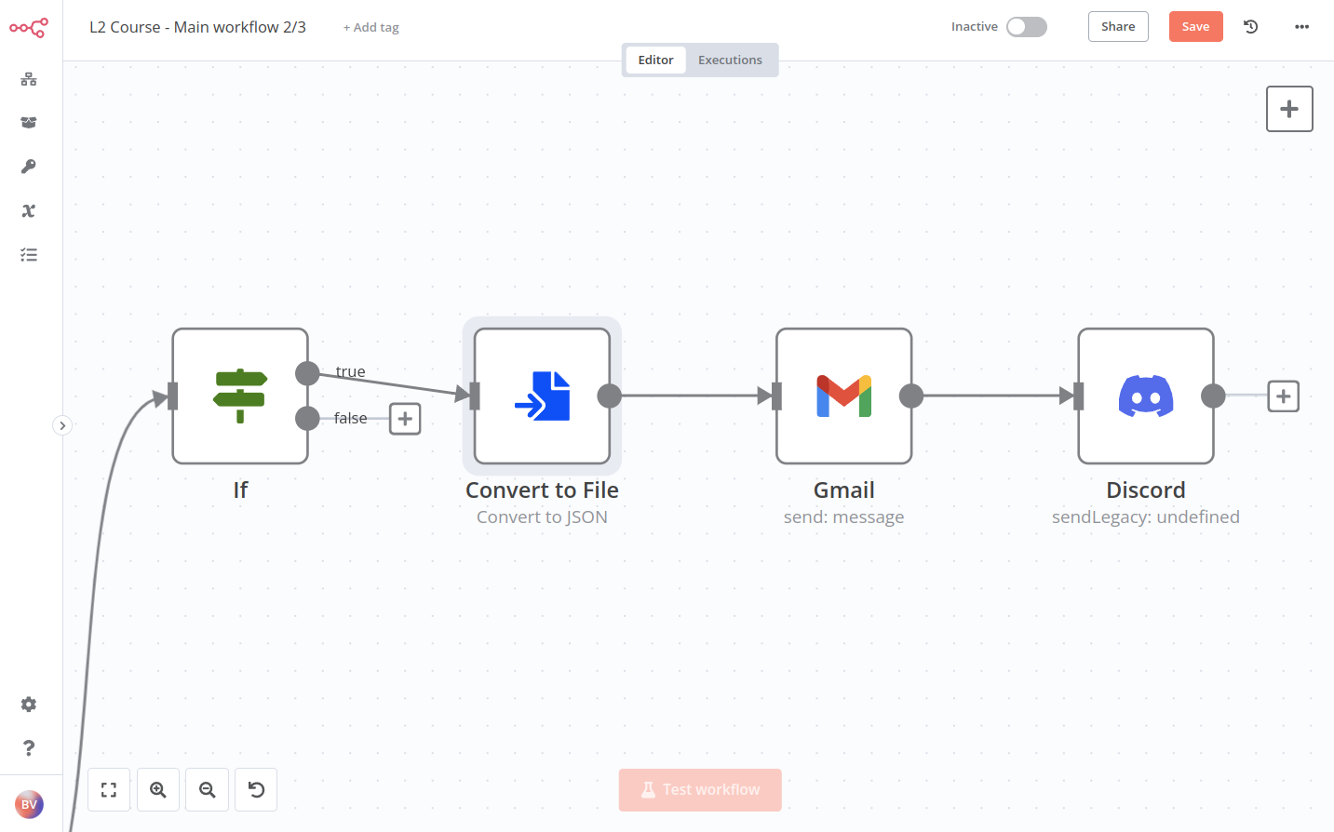Open the If node on the canvas
1334x832 pixels.
pos(240,395)
